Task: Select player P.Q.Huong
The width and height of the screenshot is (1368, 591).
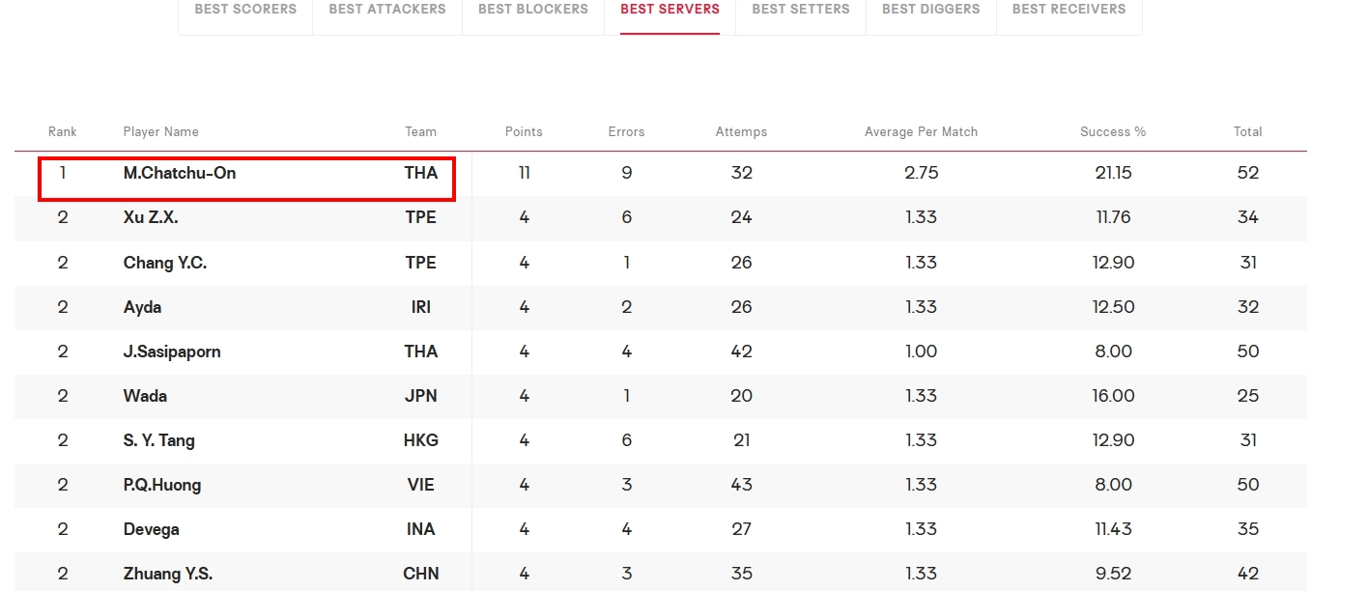Action: coord(162,484)
